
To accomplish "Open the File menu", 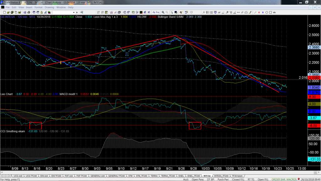I will tap(8, 8).
